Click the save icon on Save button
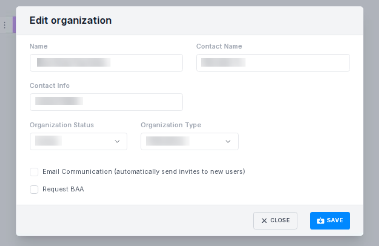This screenshot has width=379, height=246. (320, 221)
